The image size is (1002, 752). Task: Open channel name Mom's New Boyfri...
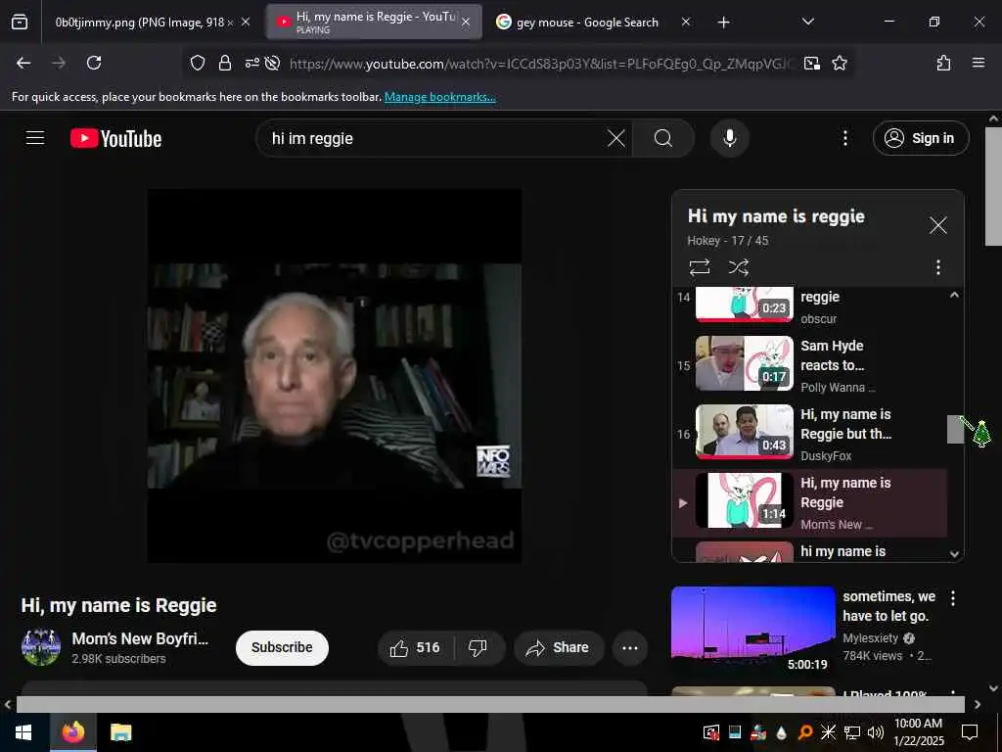point(140,638)
